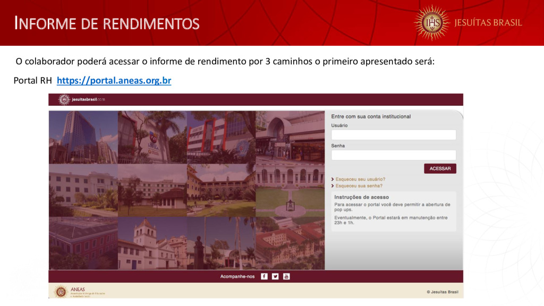Open the YouTube icon in footer bar
The height and width of the screenshot is (306, 544).
[x=286, y=276]
